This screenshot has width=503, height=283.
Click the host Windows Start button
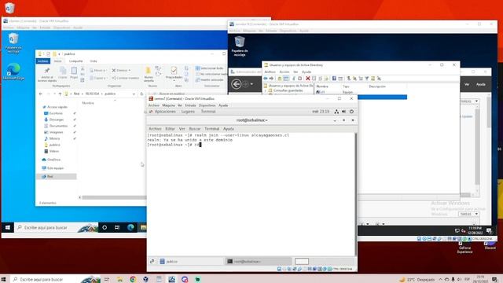click(x=3, y=280)
